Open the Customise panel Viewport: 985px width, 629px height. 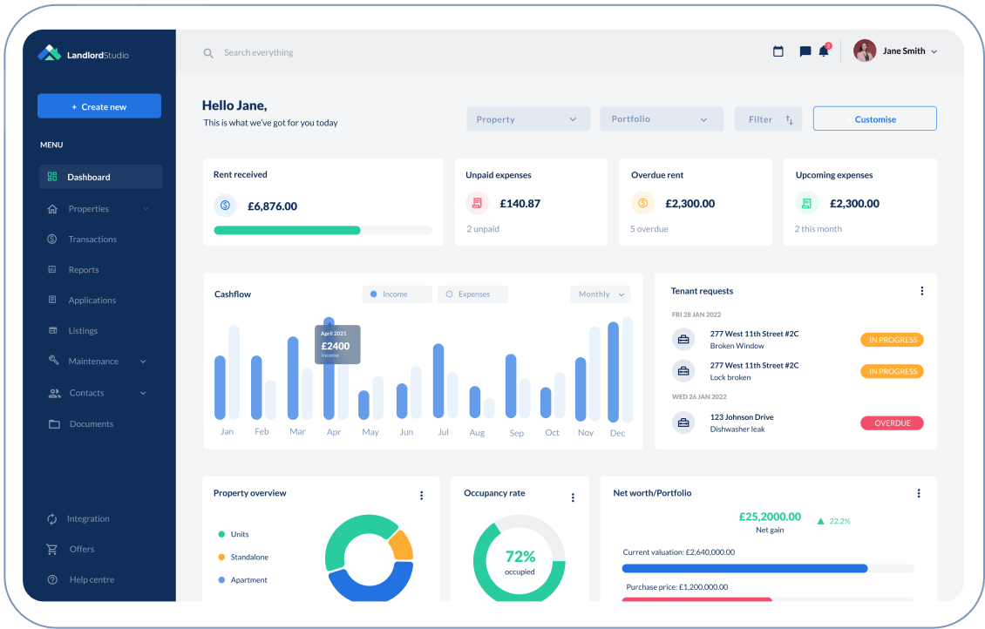tap(874, 118)
